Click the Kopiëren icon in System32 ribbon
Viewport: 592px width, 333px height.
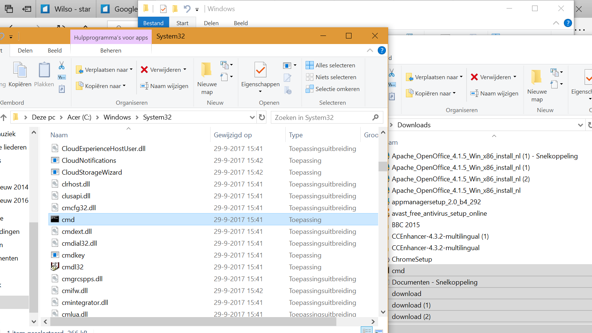pyautogui.click(x=20, y=75)
